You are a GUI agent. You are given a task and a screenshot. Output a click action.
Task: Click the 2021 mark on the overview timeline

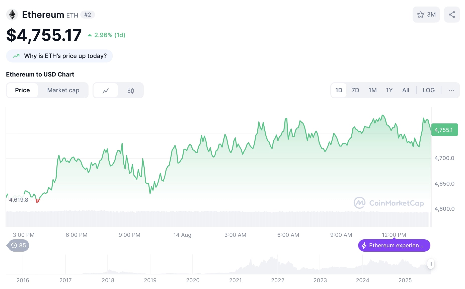235,280
